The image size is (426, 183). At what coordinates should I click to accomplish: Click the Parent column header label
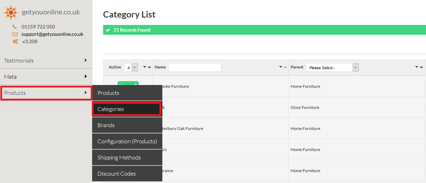297,67
